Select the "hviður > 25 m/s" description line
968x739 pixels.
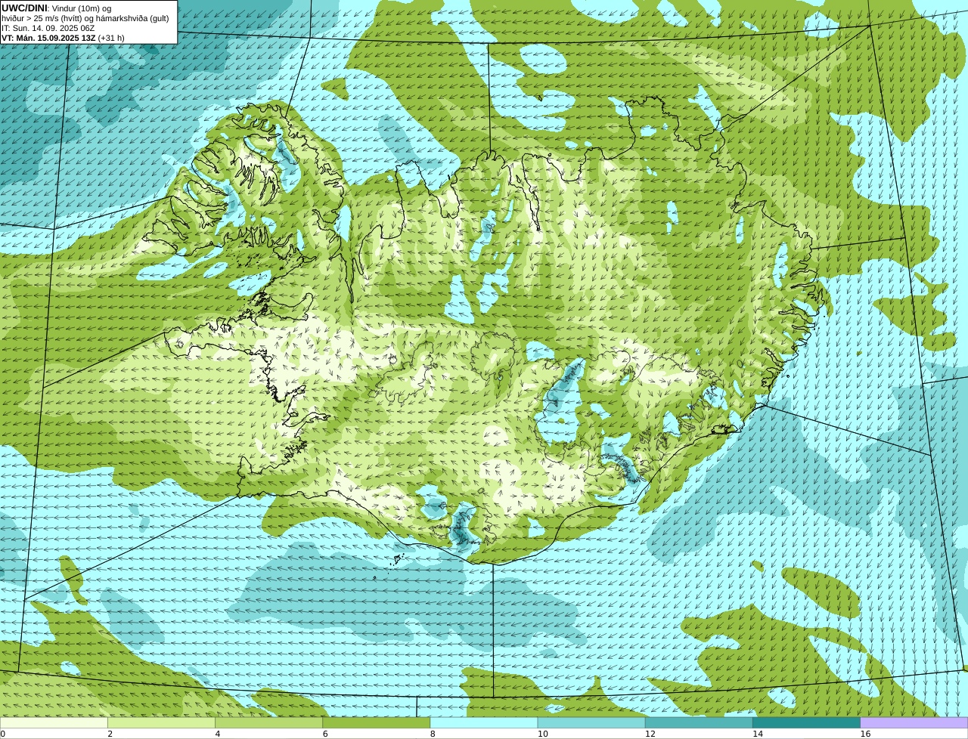point(85,18)
